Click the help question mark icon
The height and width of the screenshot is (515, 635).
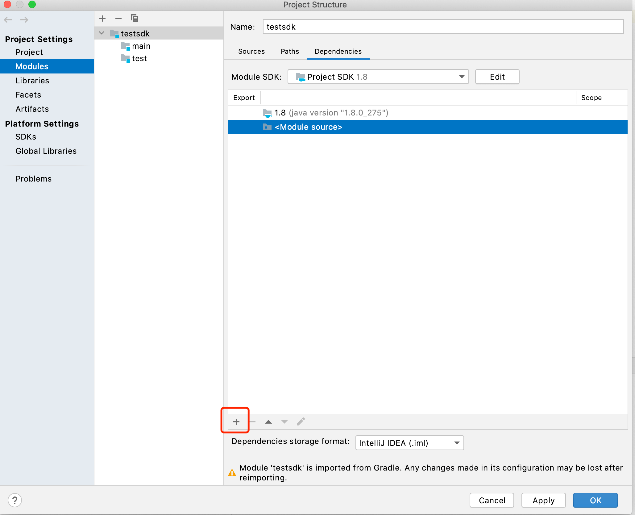(15, 500)
